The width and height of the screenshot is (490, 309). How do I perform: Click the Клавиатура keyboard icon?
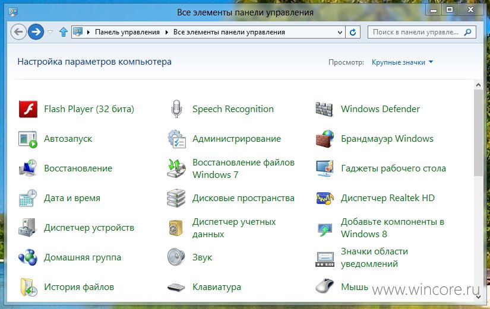point(176,287)
